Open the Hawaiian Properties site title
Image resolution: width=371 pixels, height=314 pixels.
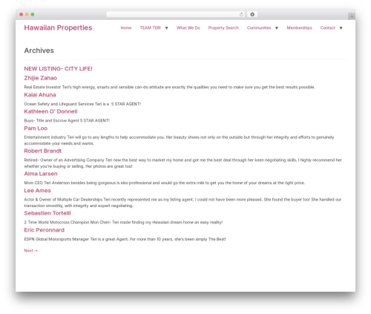click(x=58, y=27)
